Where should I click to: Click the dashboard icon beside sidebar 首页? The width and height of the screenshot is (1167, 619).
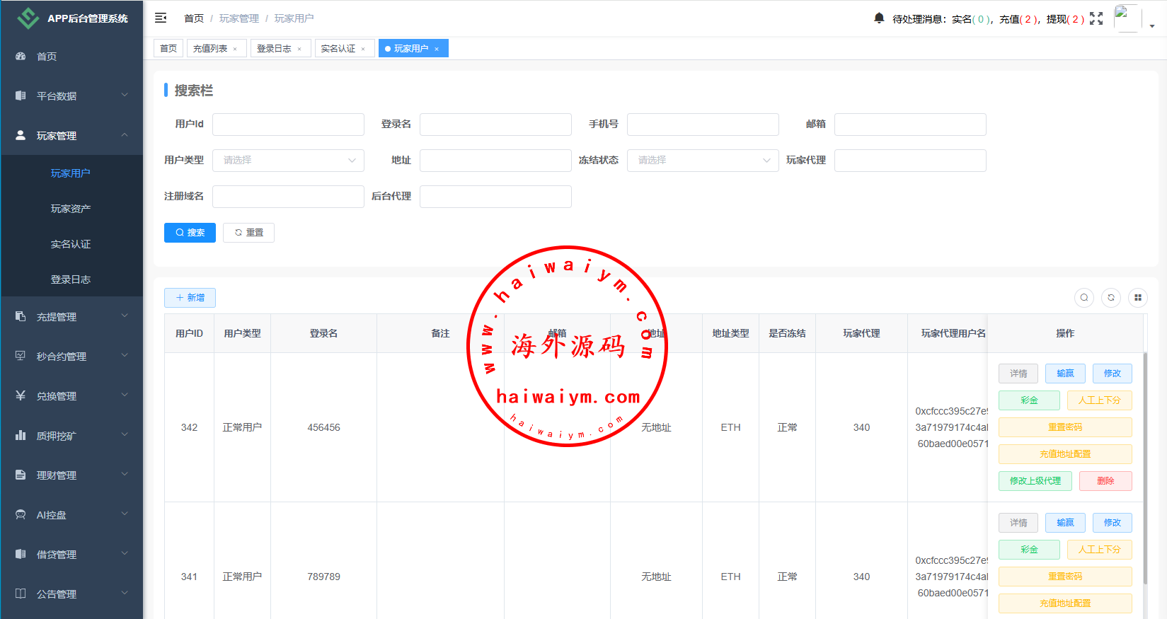[x=21, y=56]
